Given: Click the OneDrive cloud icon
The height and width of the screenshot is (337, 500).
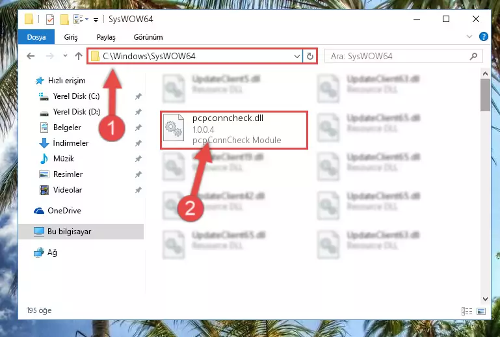Looking at the screenshot, I should [39, 211].
